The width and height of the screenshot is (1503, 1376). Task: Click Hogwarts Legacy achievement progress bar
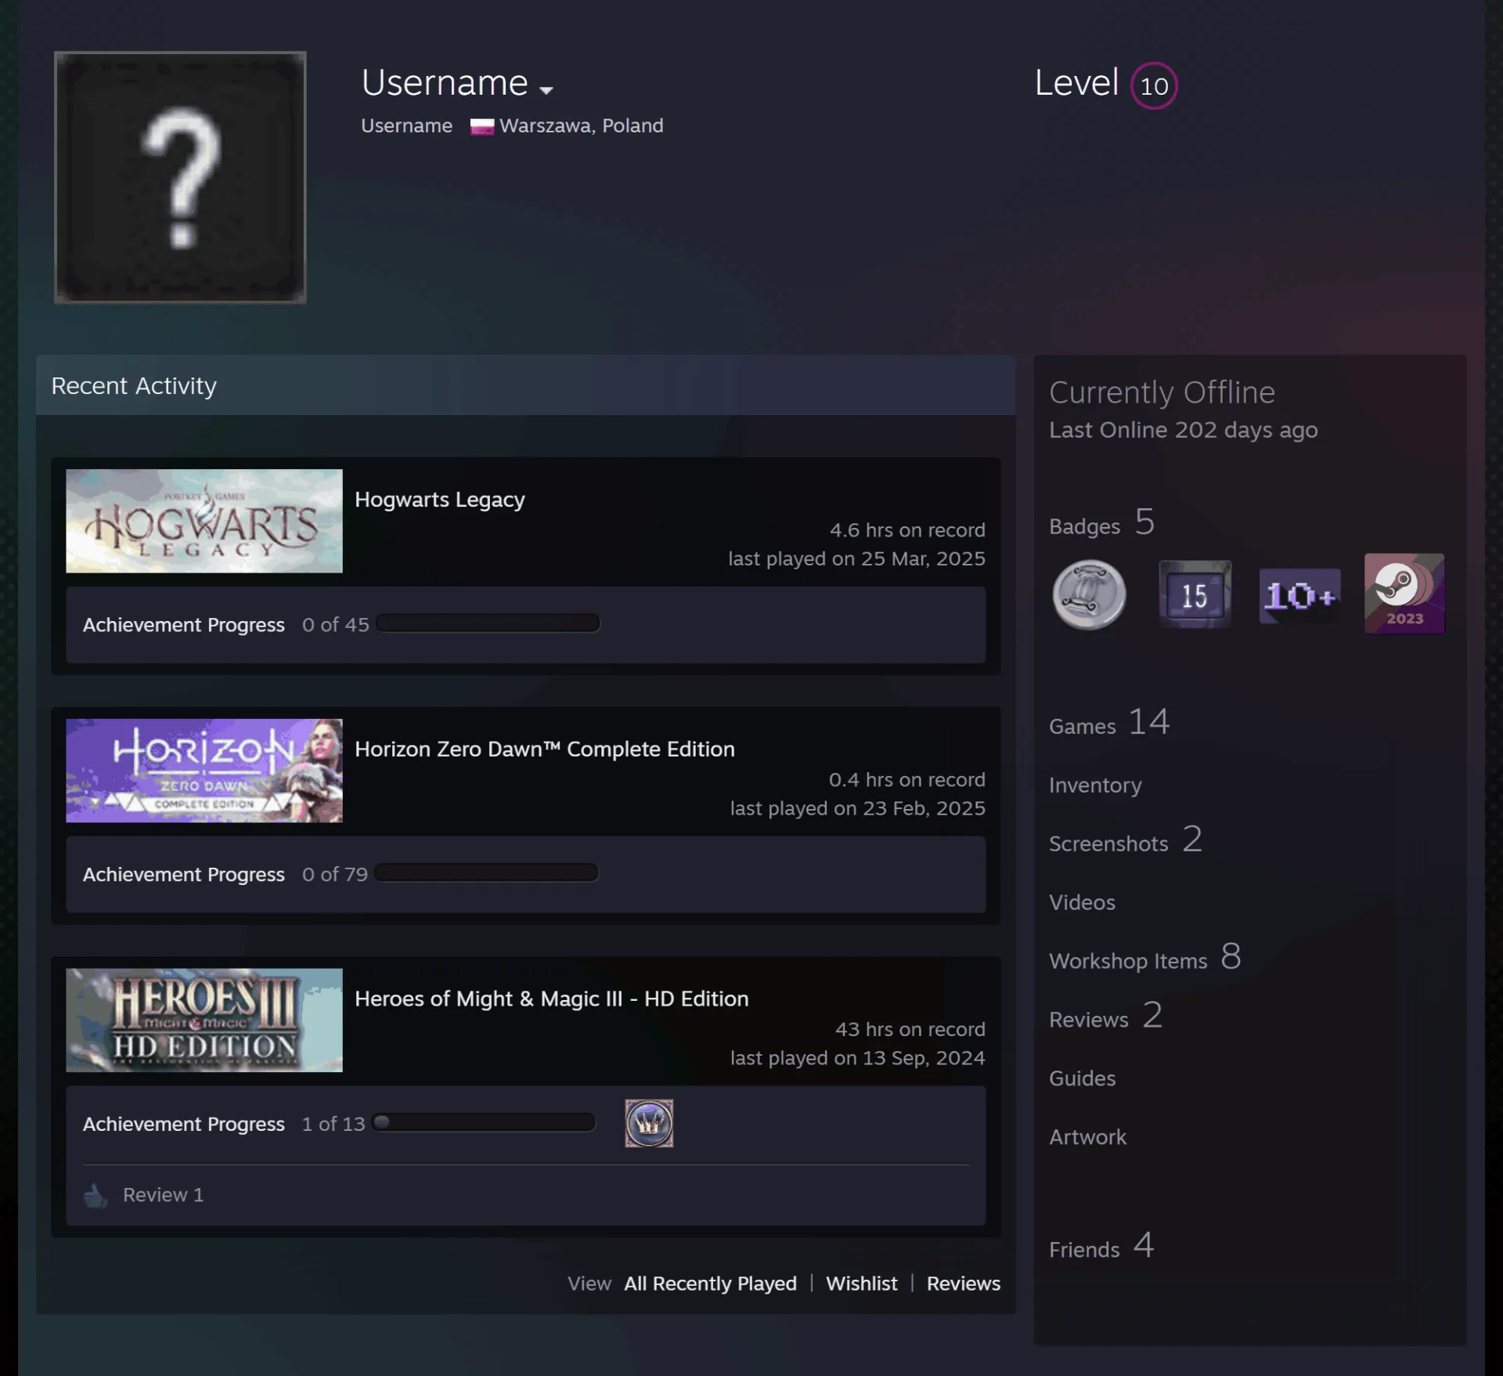(x=488, y=623)
